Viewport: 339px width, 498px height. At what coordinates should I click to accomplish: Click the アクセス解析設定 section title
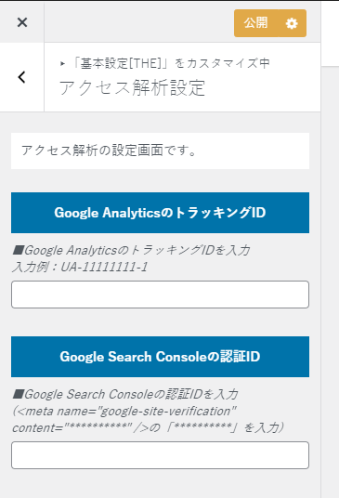point(132,87)
